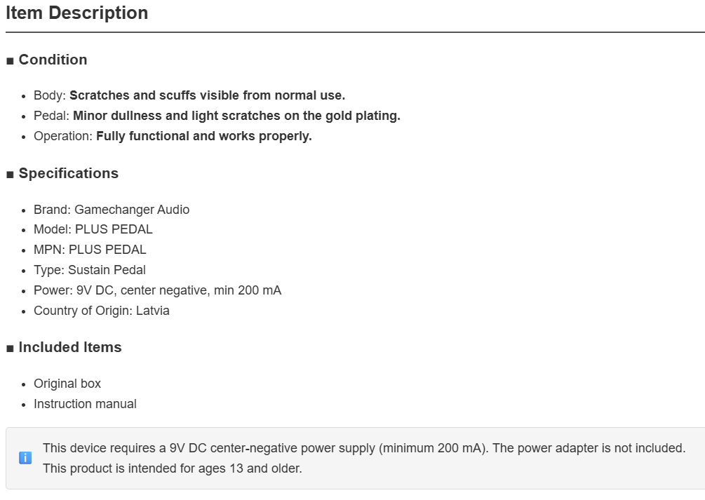
Task: Click Country of Origin: Latvia line
Action: (102, 311)
